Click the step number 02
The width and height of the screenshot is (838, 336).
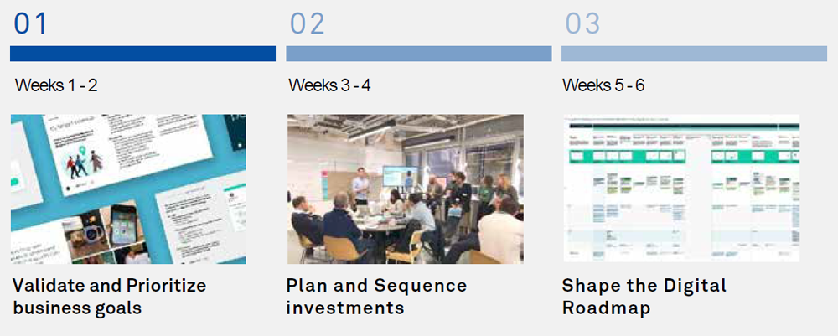pyautogui.click(x=307, y=23)
